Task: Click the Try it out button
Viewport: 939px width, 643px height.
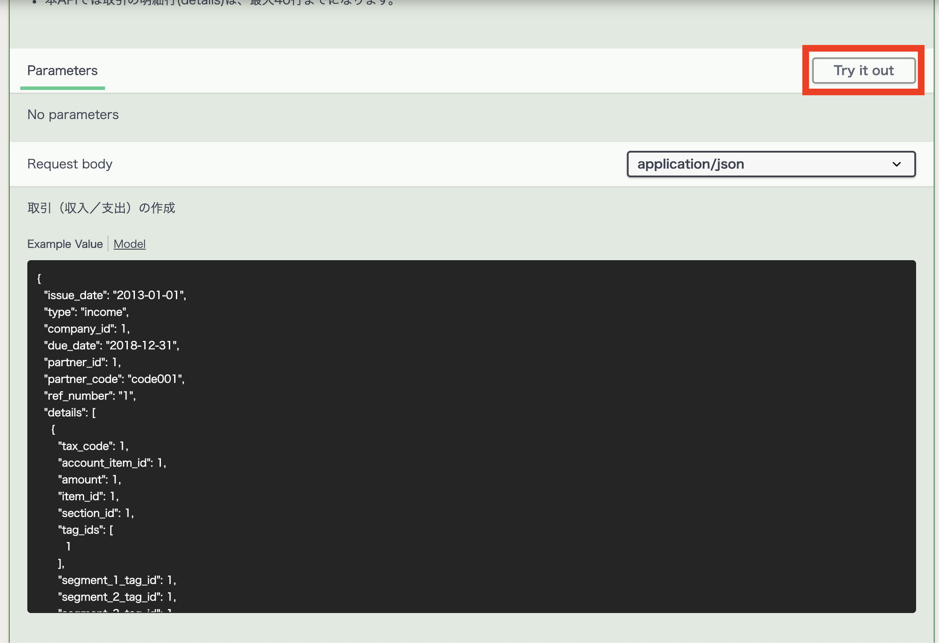Action: click(x=863, y=71)
